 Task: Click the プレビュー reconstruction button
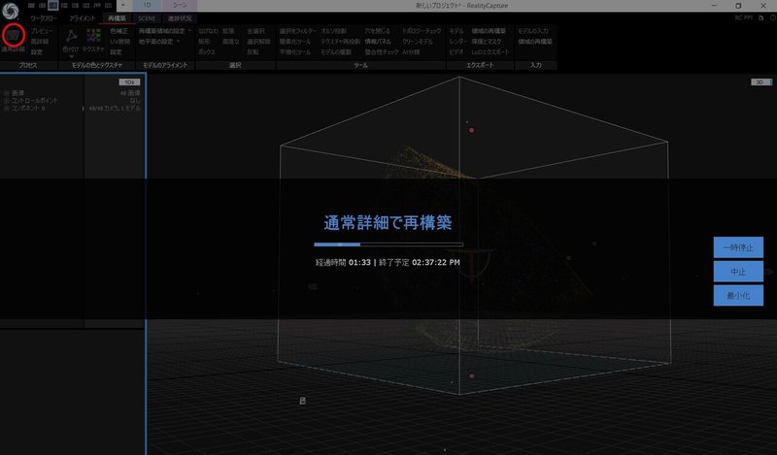42,31
